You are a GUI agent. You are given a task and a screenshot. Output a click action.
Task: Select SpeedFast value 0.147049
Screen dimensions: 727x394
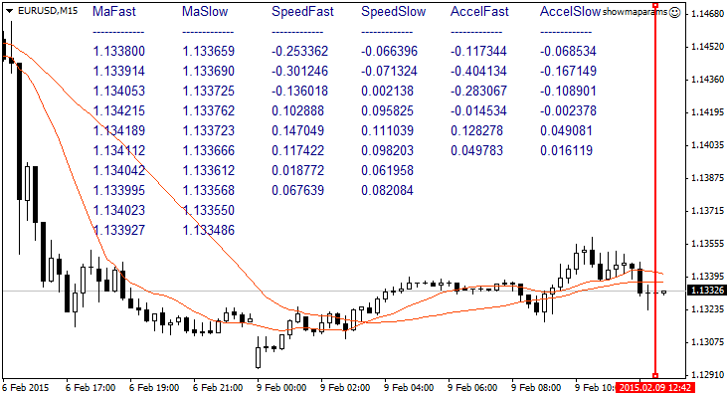pos(298,131)
